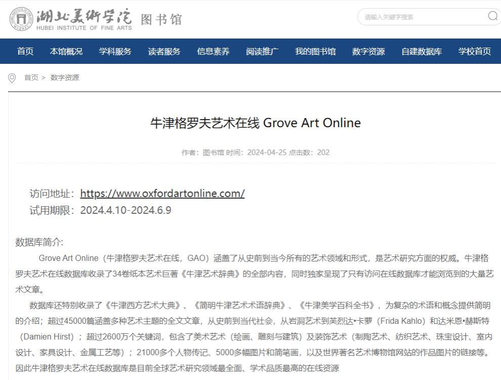
Task: Click the trial period 2024.4.10-2024.6.9 text
Action: pos(126,210)
